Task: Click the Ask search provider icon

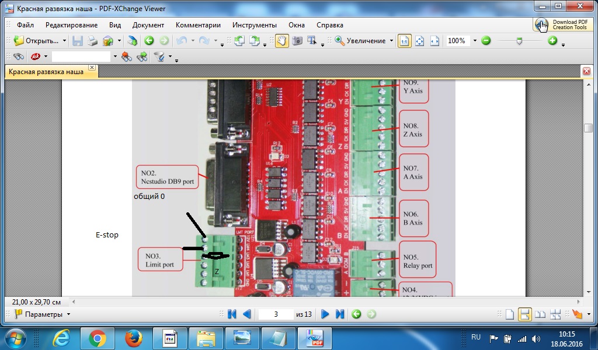Action: (x=36, y=57)
